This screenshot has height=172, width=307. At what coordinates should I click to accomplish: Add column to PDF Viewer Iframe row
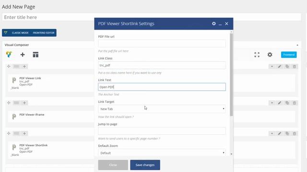coord(24,103)
